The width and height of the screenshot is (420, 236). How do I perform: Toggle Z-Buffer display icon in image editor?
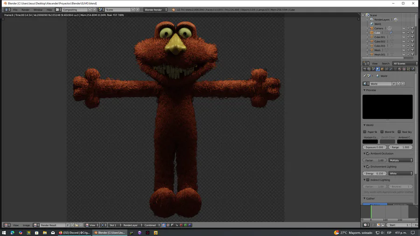(x=176, y=225)
